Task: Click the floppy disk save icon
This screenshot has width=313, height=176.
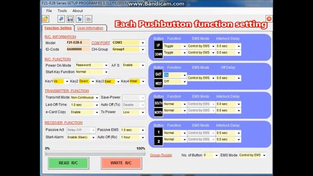Action: (70, 19)
